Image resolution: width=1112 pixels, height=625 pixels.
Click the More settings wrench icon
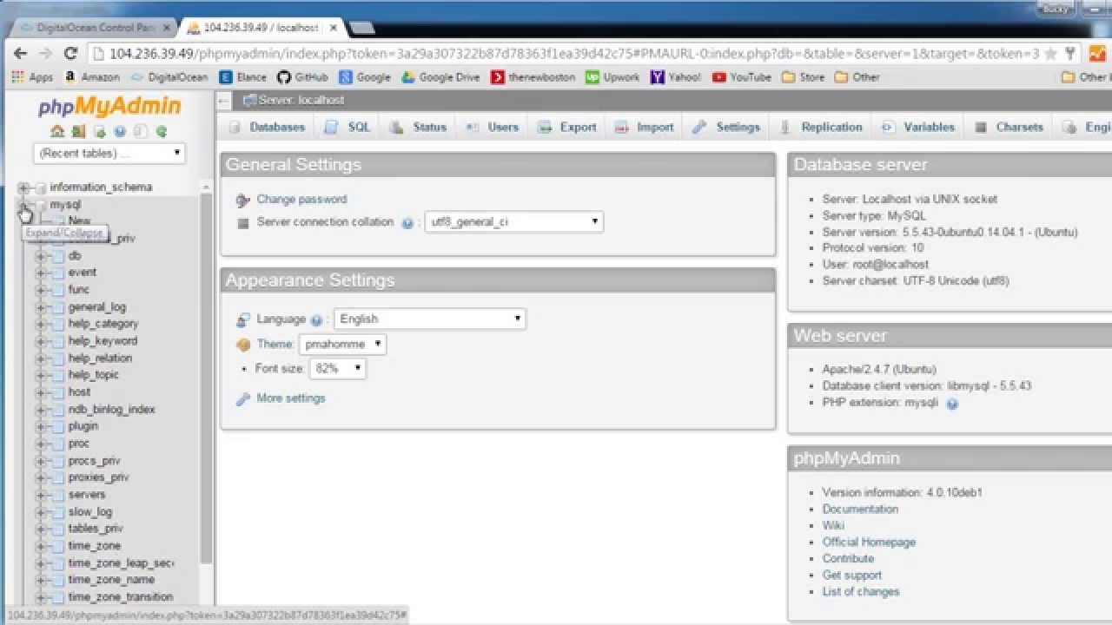[243, 399]
